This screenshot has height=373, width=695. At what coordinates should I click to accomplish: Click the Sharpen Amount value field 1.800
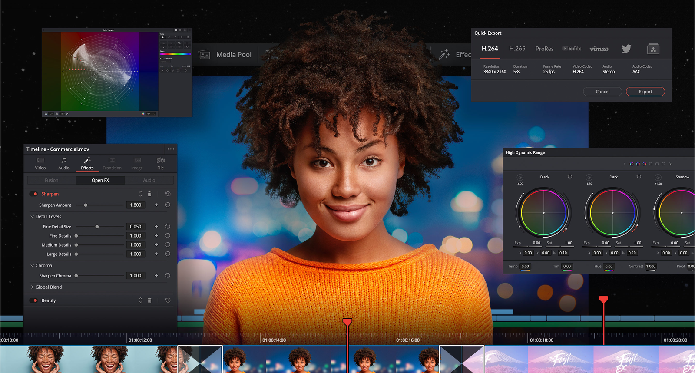pos(136,205)
